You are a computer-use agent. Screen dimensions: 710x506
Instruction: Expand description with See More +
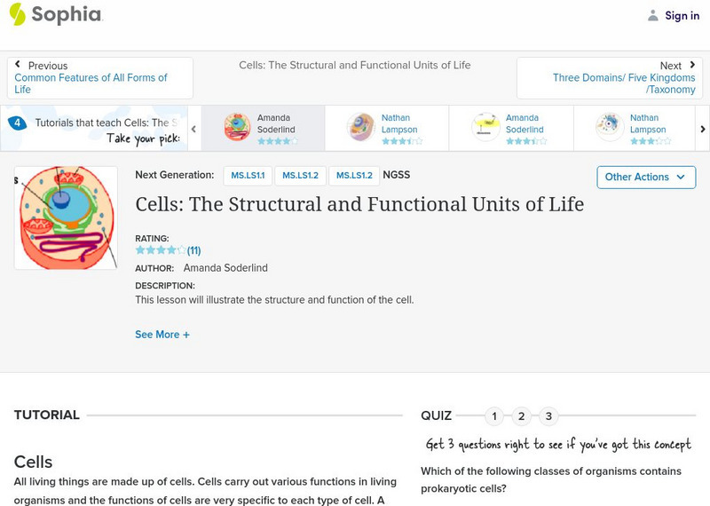coord(162,335)
